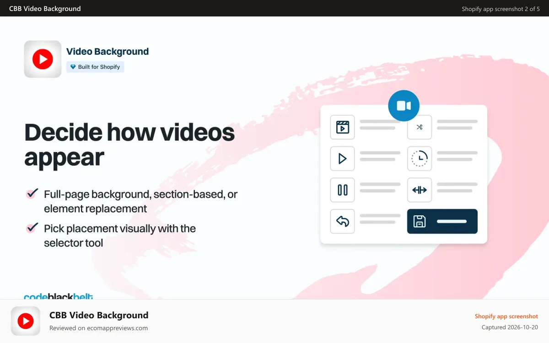Image resolution: width=549 pixels, height=343 pixels.
Task: Click 'Captured 2026-10-20' text
Action: click(x=510, y=327)
